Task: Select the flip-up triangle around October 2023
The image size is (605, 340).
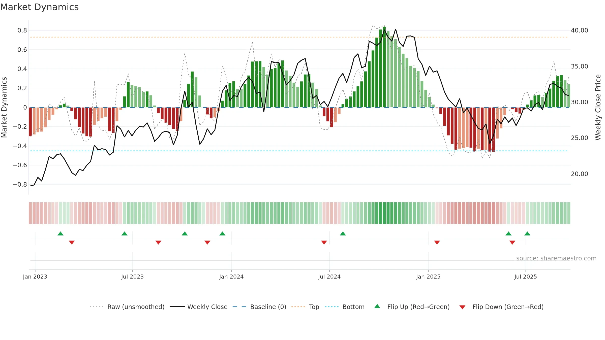Action: coord(185,233)
